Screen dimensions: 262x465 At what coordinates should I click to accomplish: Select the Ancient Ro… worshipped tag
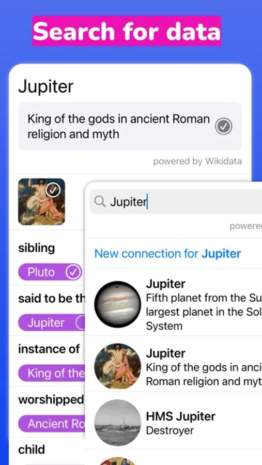coord(52,424)
